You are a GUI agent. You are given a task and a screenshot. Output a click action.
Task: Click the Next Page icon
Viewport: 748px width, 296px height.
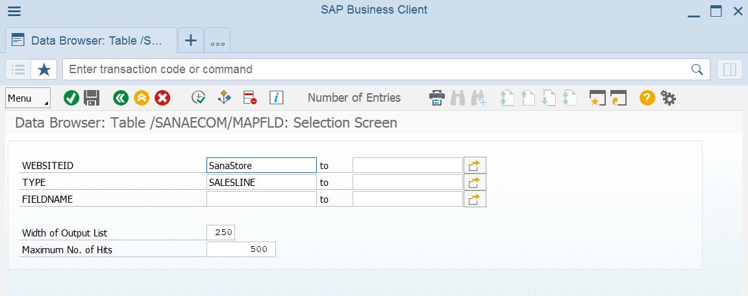[549, 98]
